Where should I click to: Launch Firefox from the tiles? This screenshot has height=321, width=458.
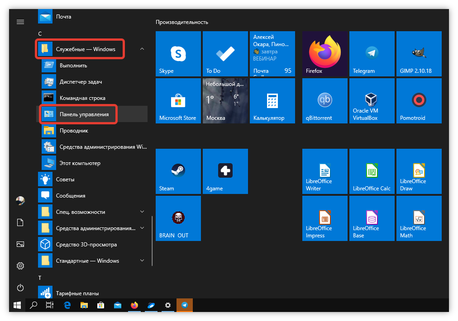(x=325, y=54)
